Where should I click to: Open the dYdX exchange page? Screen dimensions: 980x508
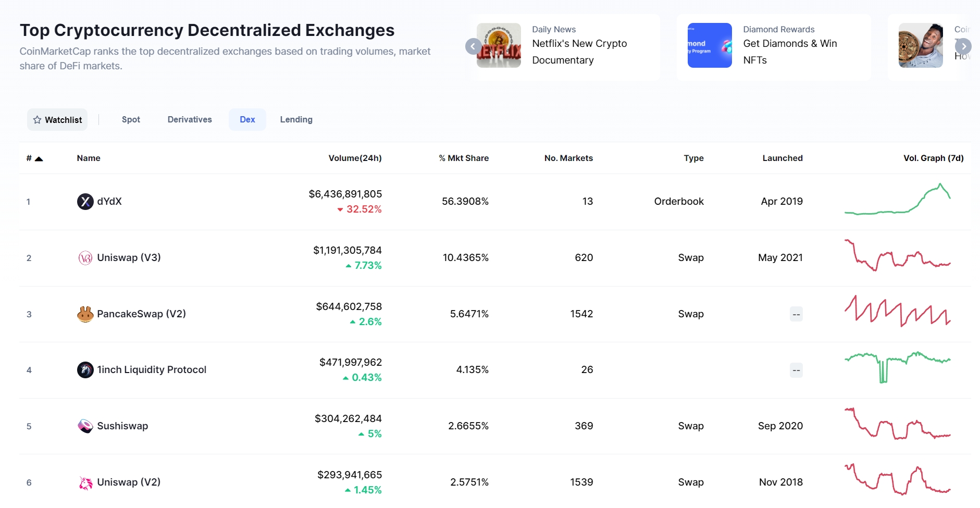[x=109, y=202]
